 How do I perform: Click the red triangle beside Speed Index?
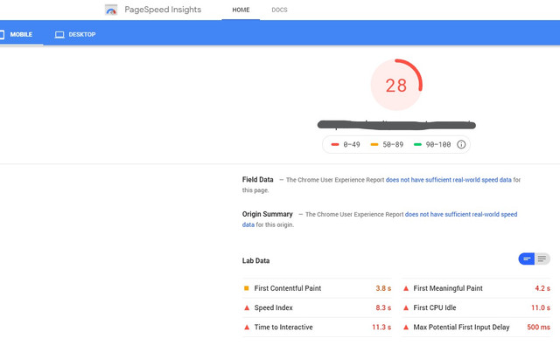247,307
